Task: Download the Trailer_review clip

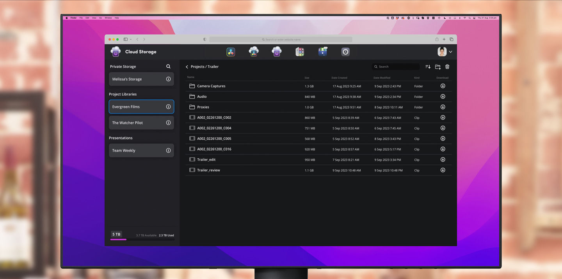Action: coord(443,170)
